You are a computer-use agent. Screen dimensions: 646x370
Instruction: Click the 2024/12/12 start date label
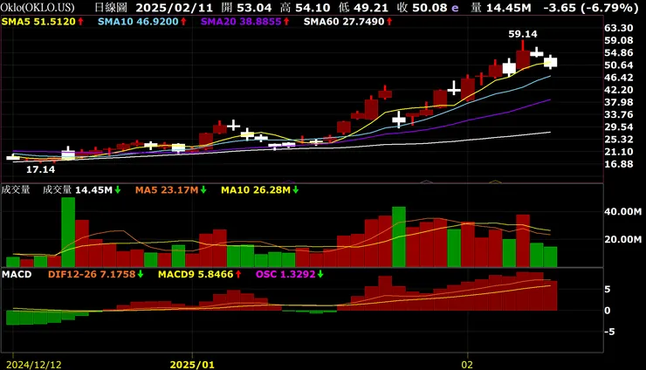[34, 365]
